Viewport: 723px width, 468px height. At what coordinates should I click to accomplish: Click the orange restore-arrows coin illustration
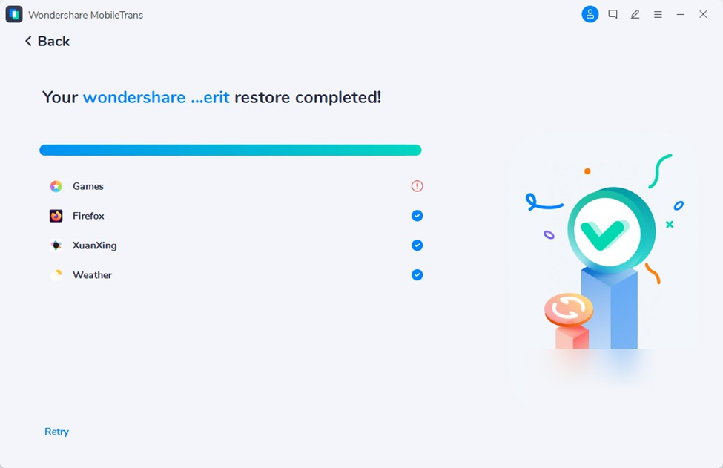click(569, 309)
